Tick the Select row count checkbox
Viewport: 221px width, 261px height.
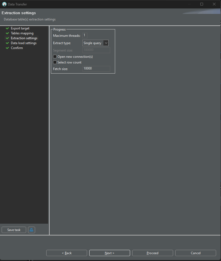(x=55, y=62)
